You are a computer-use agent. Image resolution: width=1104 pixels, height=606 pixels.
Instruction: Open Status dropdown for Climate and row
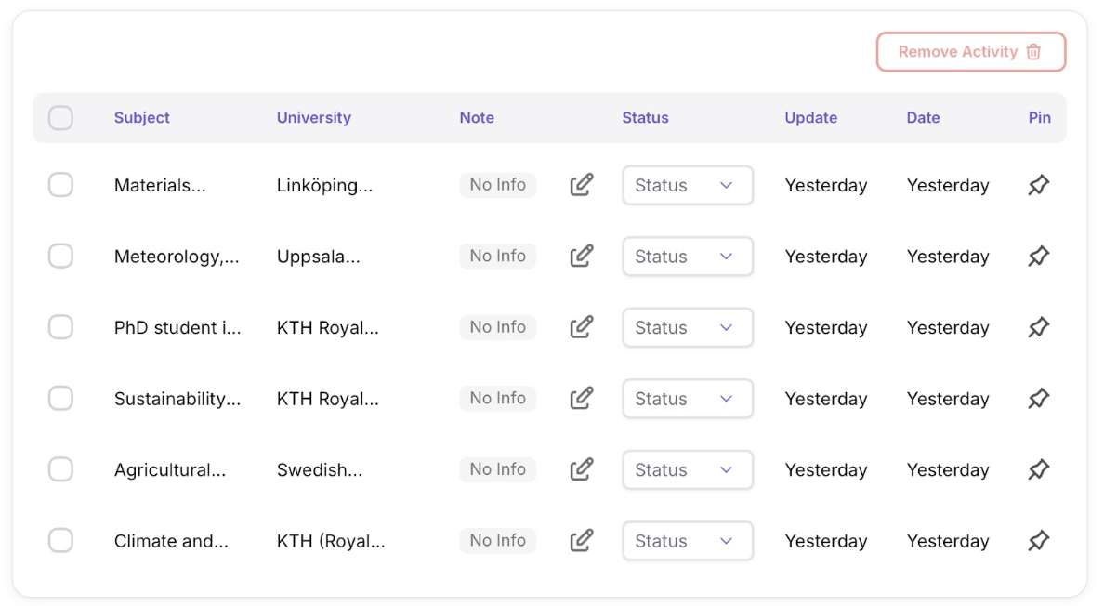(687, 541)
